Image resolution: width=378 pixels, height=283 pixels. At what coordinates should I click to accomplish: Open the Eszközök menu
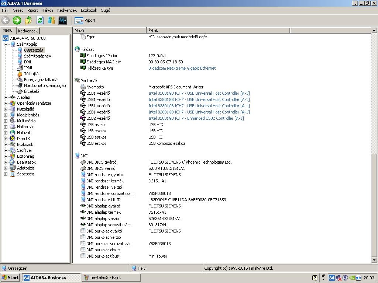[89, 10]
